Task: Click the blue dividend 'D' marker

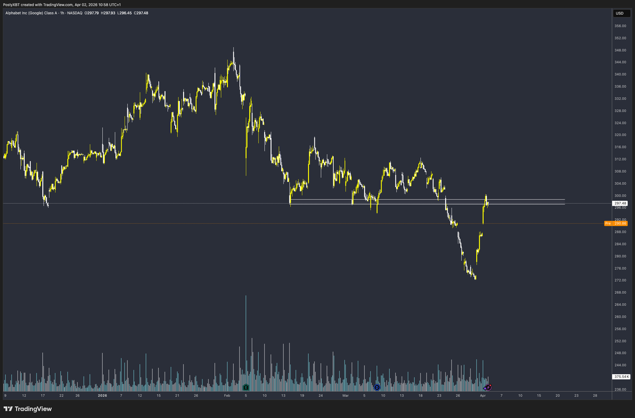Action: pos(377,387)
